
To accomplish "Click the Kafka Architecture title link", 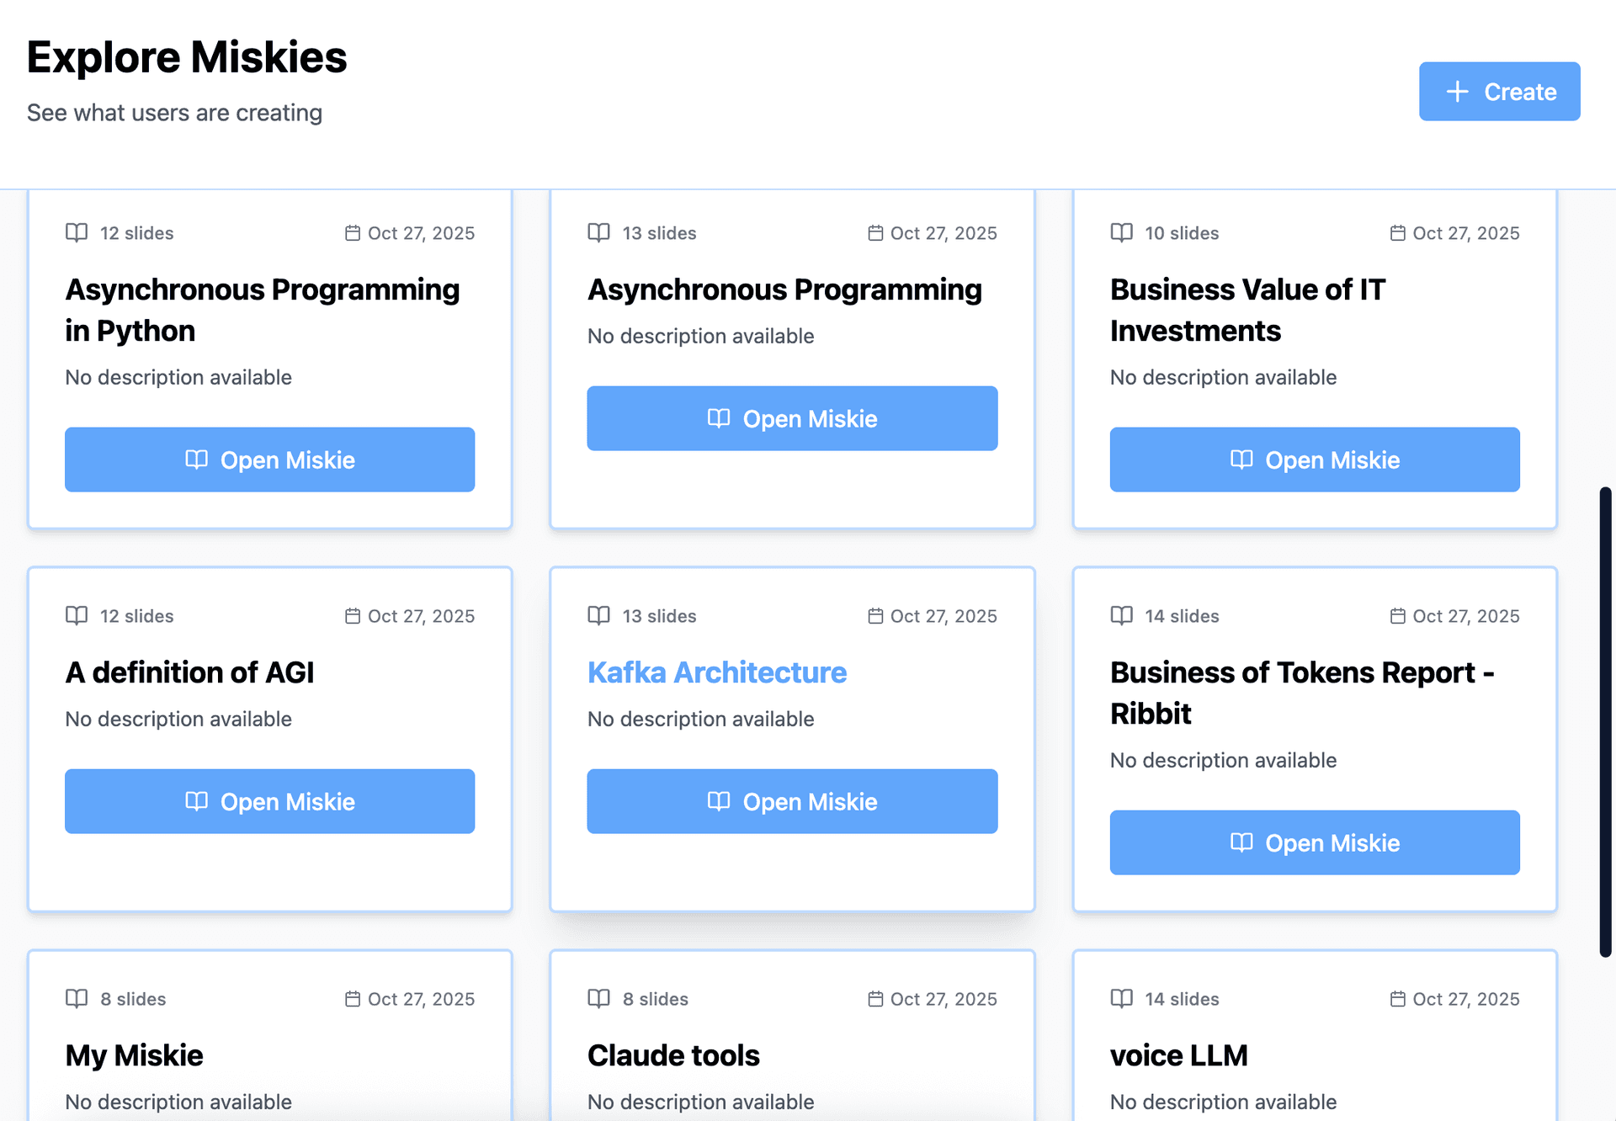I will (x=716, y=672).
